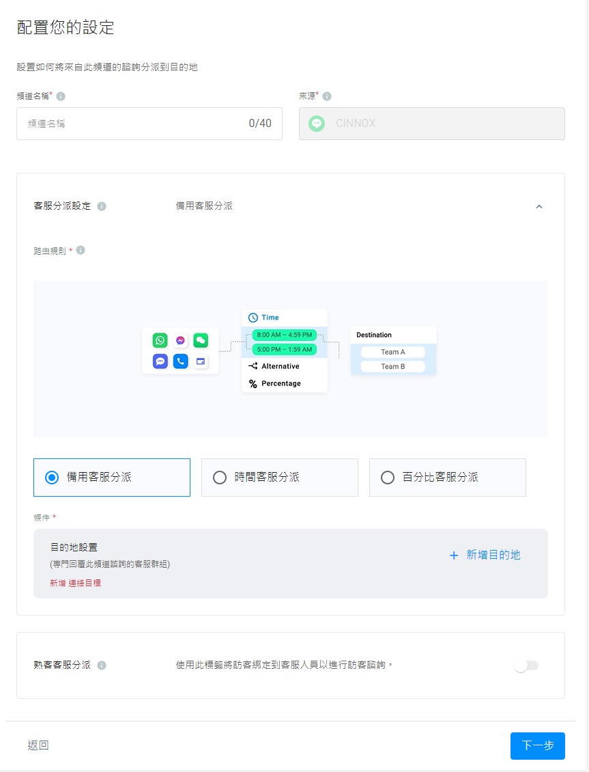The width and height of the screenshot is (589, 772).
Task: Select 時間客服分派 radio option
Action: point(279,478)
